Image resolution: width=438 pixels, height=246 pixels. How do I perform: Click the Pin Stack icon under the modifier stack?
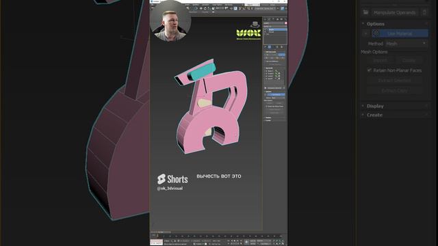pyautogui.click(x=265, y=47)
